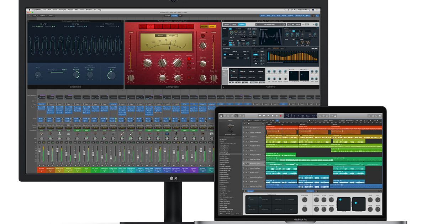Open the Library panel icon in the control bar
This screenshot has height=224, width=427.
click(221, 116)
